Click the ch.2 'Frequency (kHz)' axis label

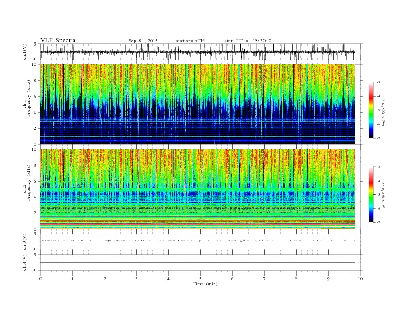point(29,183)
